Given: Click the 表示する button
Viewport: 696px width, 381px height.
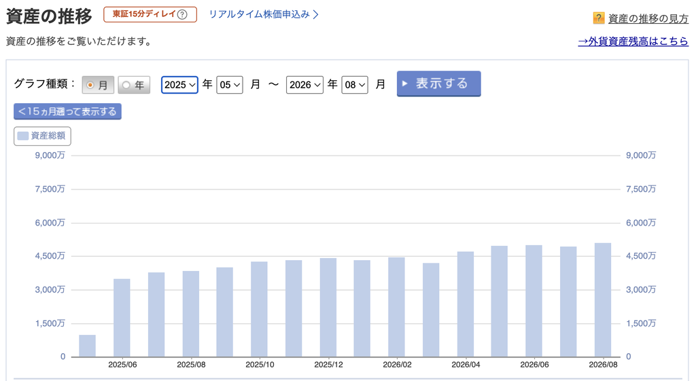Looking at the screenshot, I should (438, 84).
